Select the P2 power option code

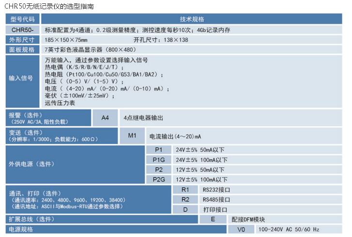(159, 169)
